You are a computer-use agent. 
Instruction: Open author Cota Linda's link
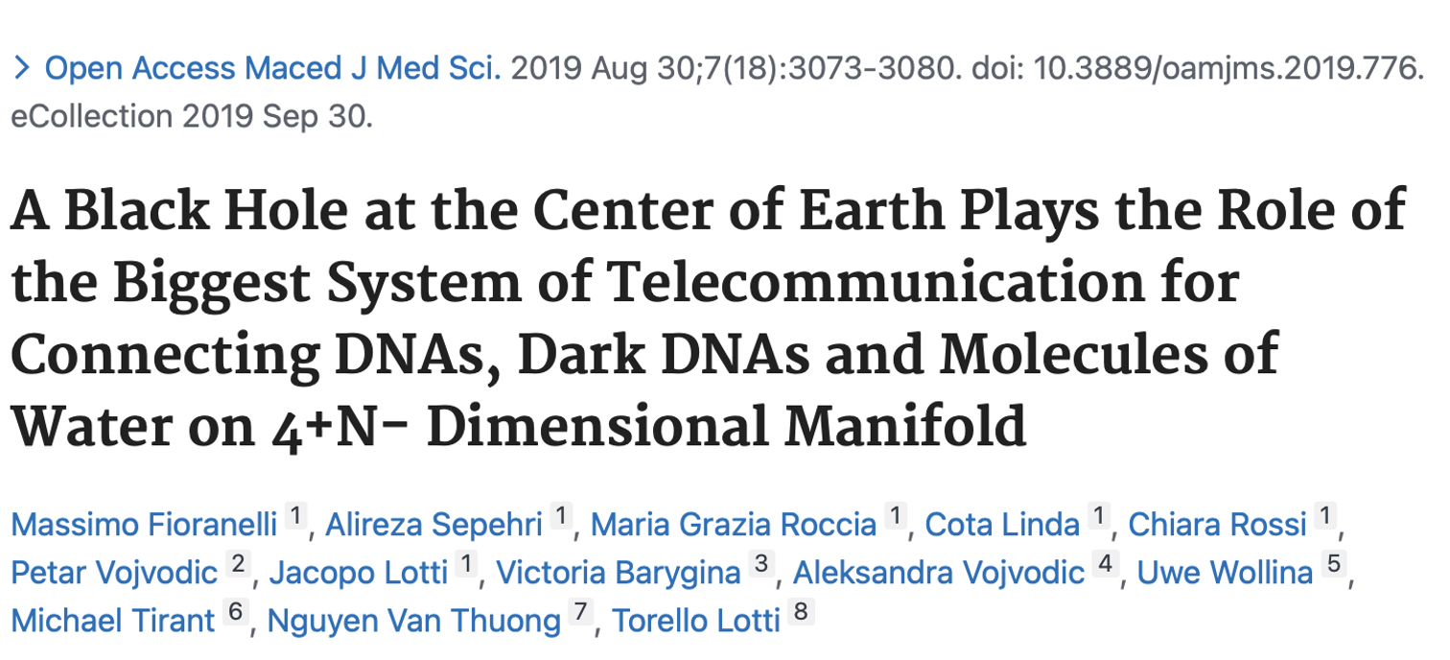click(1002, 525)
